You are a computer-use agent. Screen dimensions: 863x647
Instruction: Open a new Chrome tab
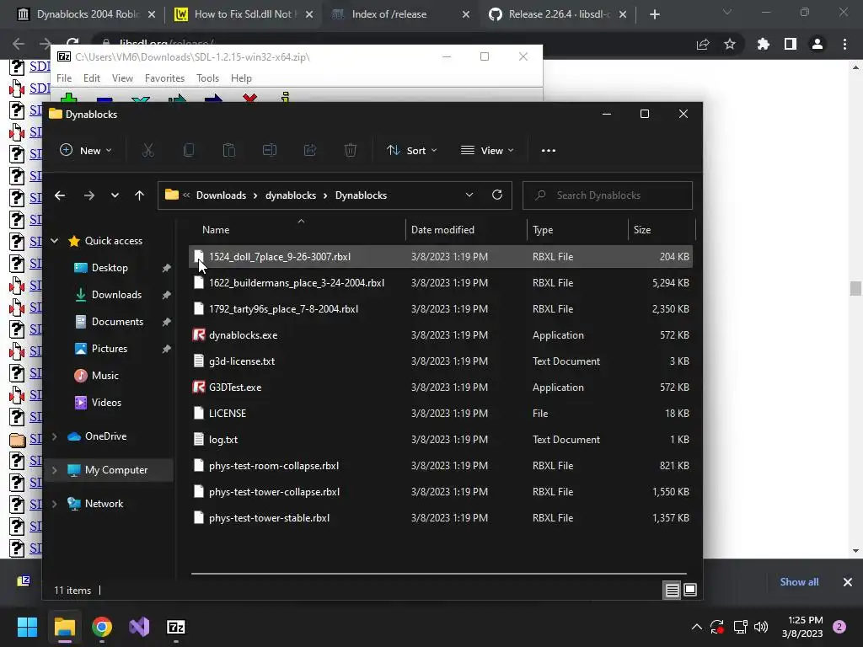coord(654,14)
